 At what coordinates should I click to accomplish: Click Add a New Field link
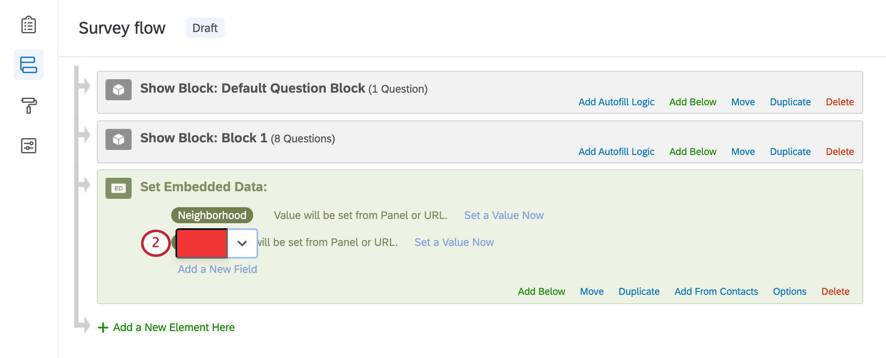(x=217, y=269)
